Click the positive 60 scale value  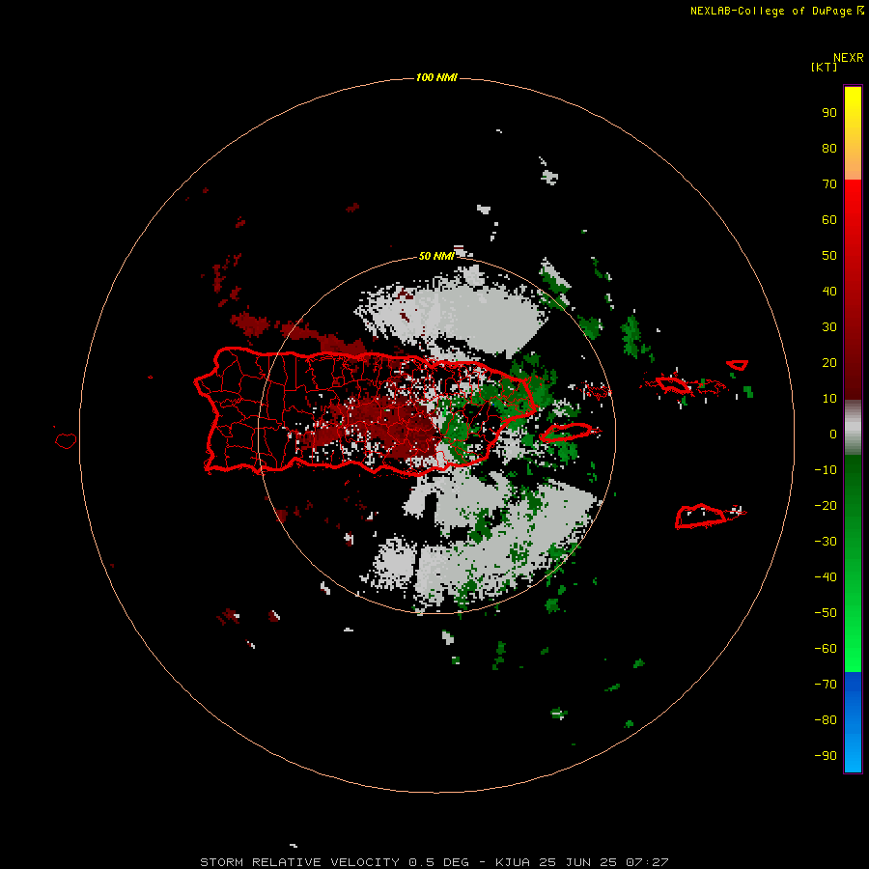coord(829,219)
